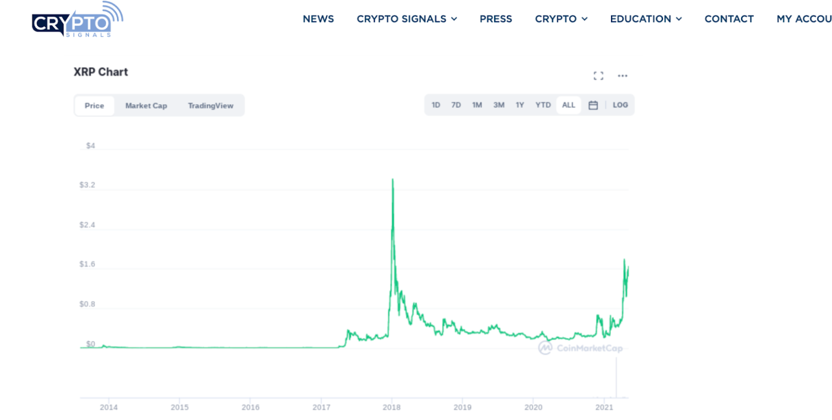Screen dimensions: 832x420
Task: Open the chart fullscreen icon
Action: 598,76
